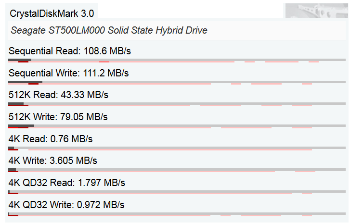This screenshot has width=350, height=223.
Task: Click the 4K QD32 Write 0.972 MB/s label
Action: (66, 205)
